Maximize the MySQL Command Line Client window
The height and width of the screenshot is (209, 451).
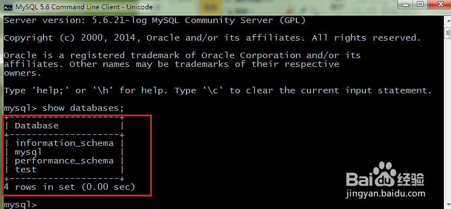point(420,4)
